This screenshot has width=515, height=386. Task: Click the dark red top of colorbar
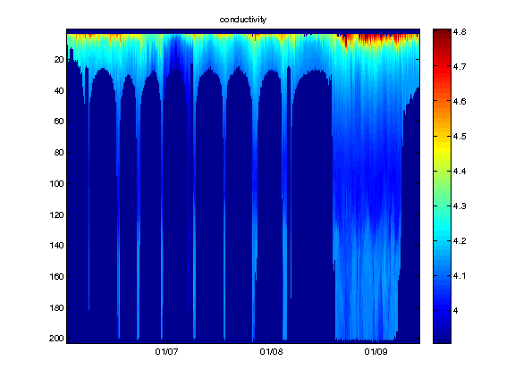pos(442,33)
